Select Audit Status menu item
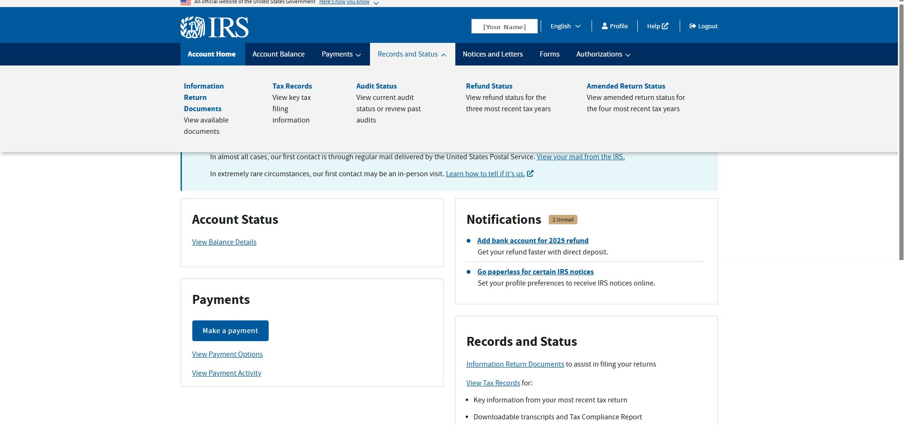Image resolution: width=905 pixels, height=425 pixels. [377, 86]
